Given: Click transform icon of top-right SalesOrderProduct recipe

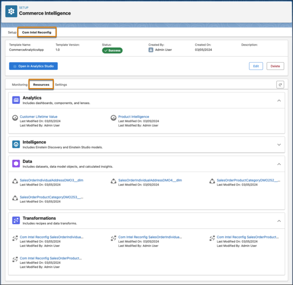Looking at the screenshot, I should click(212, 238).
